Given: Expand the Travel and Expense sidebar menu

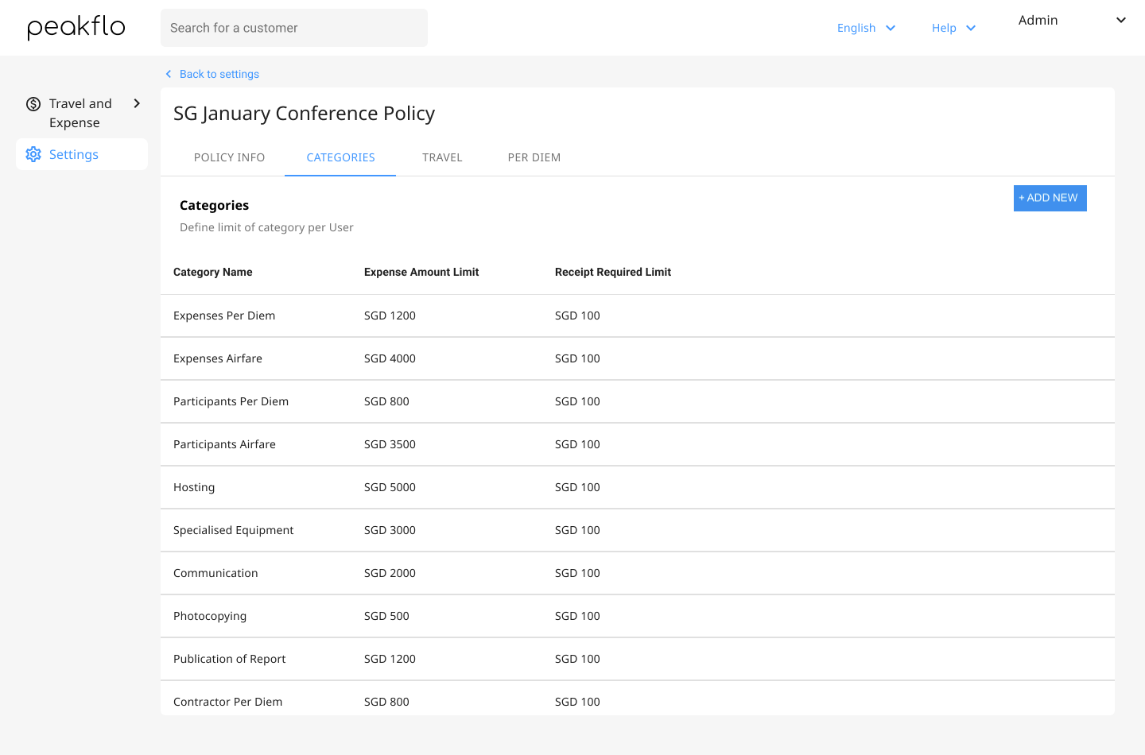Looking at the screenshot, I should pyautogui.click(x=137, y=103).
